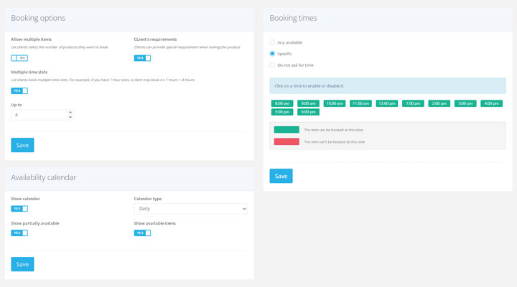Choose the Specific booking time option

click(x=272, y=54)
